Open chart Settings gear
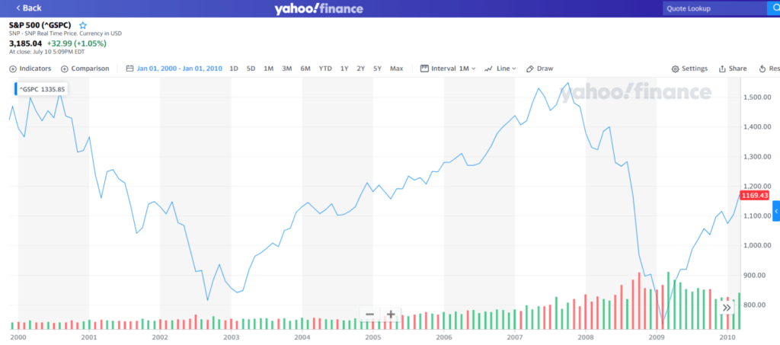This screenshot has height=345, width=780. click(x=675, y=69)
